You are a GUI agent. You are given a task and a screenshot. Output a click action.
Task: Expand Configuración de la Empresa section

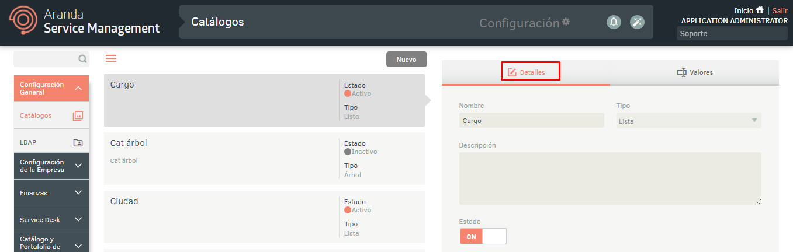coord(78,166)
